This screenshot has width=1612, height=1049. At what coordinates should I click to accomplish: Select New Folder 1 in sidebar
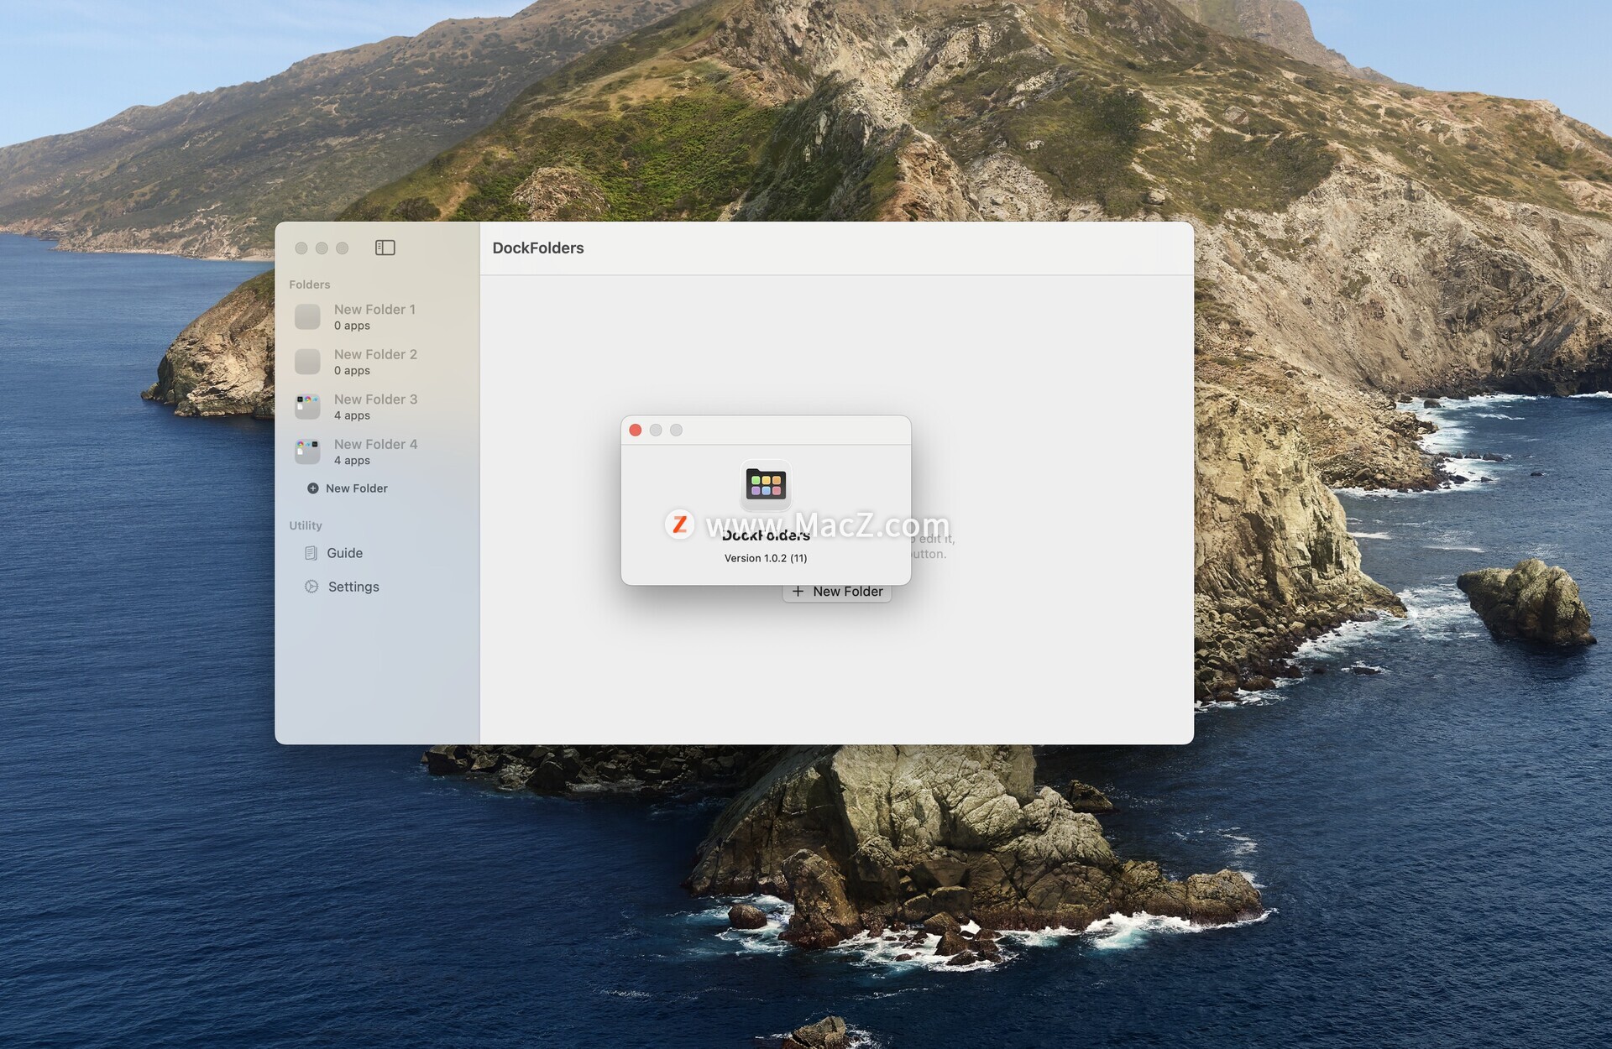tap(376, 317)
